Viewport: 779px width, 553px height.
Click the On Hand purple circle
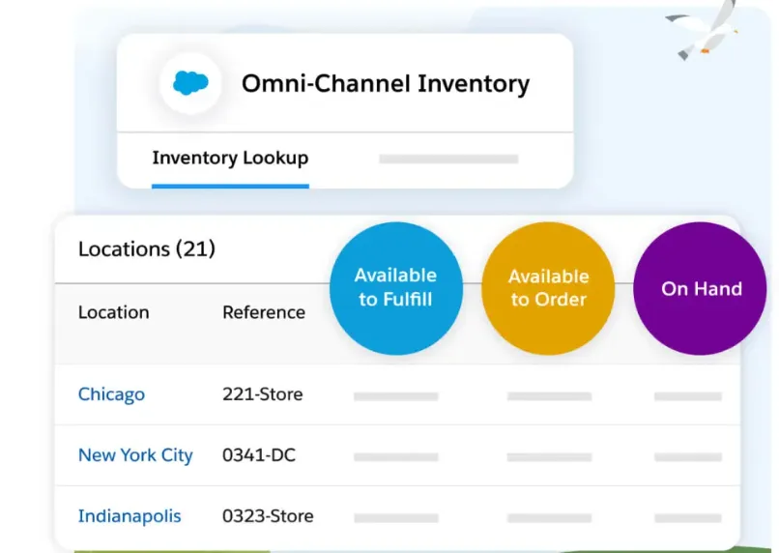click(700, 288)
